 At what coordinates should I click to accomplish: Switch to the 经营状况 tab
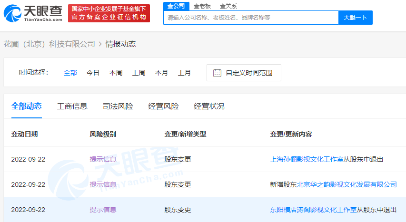click(x=209, y=106)
